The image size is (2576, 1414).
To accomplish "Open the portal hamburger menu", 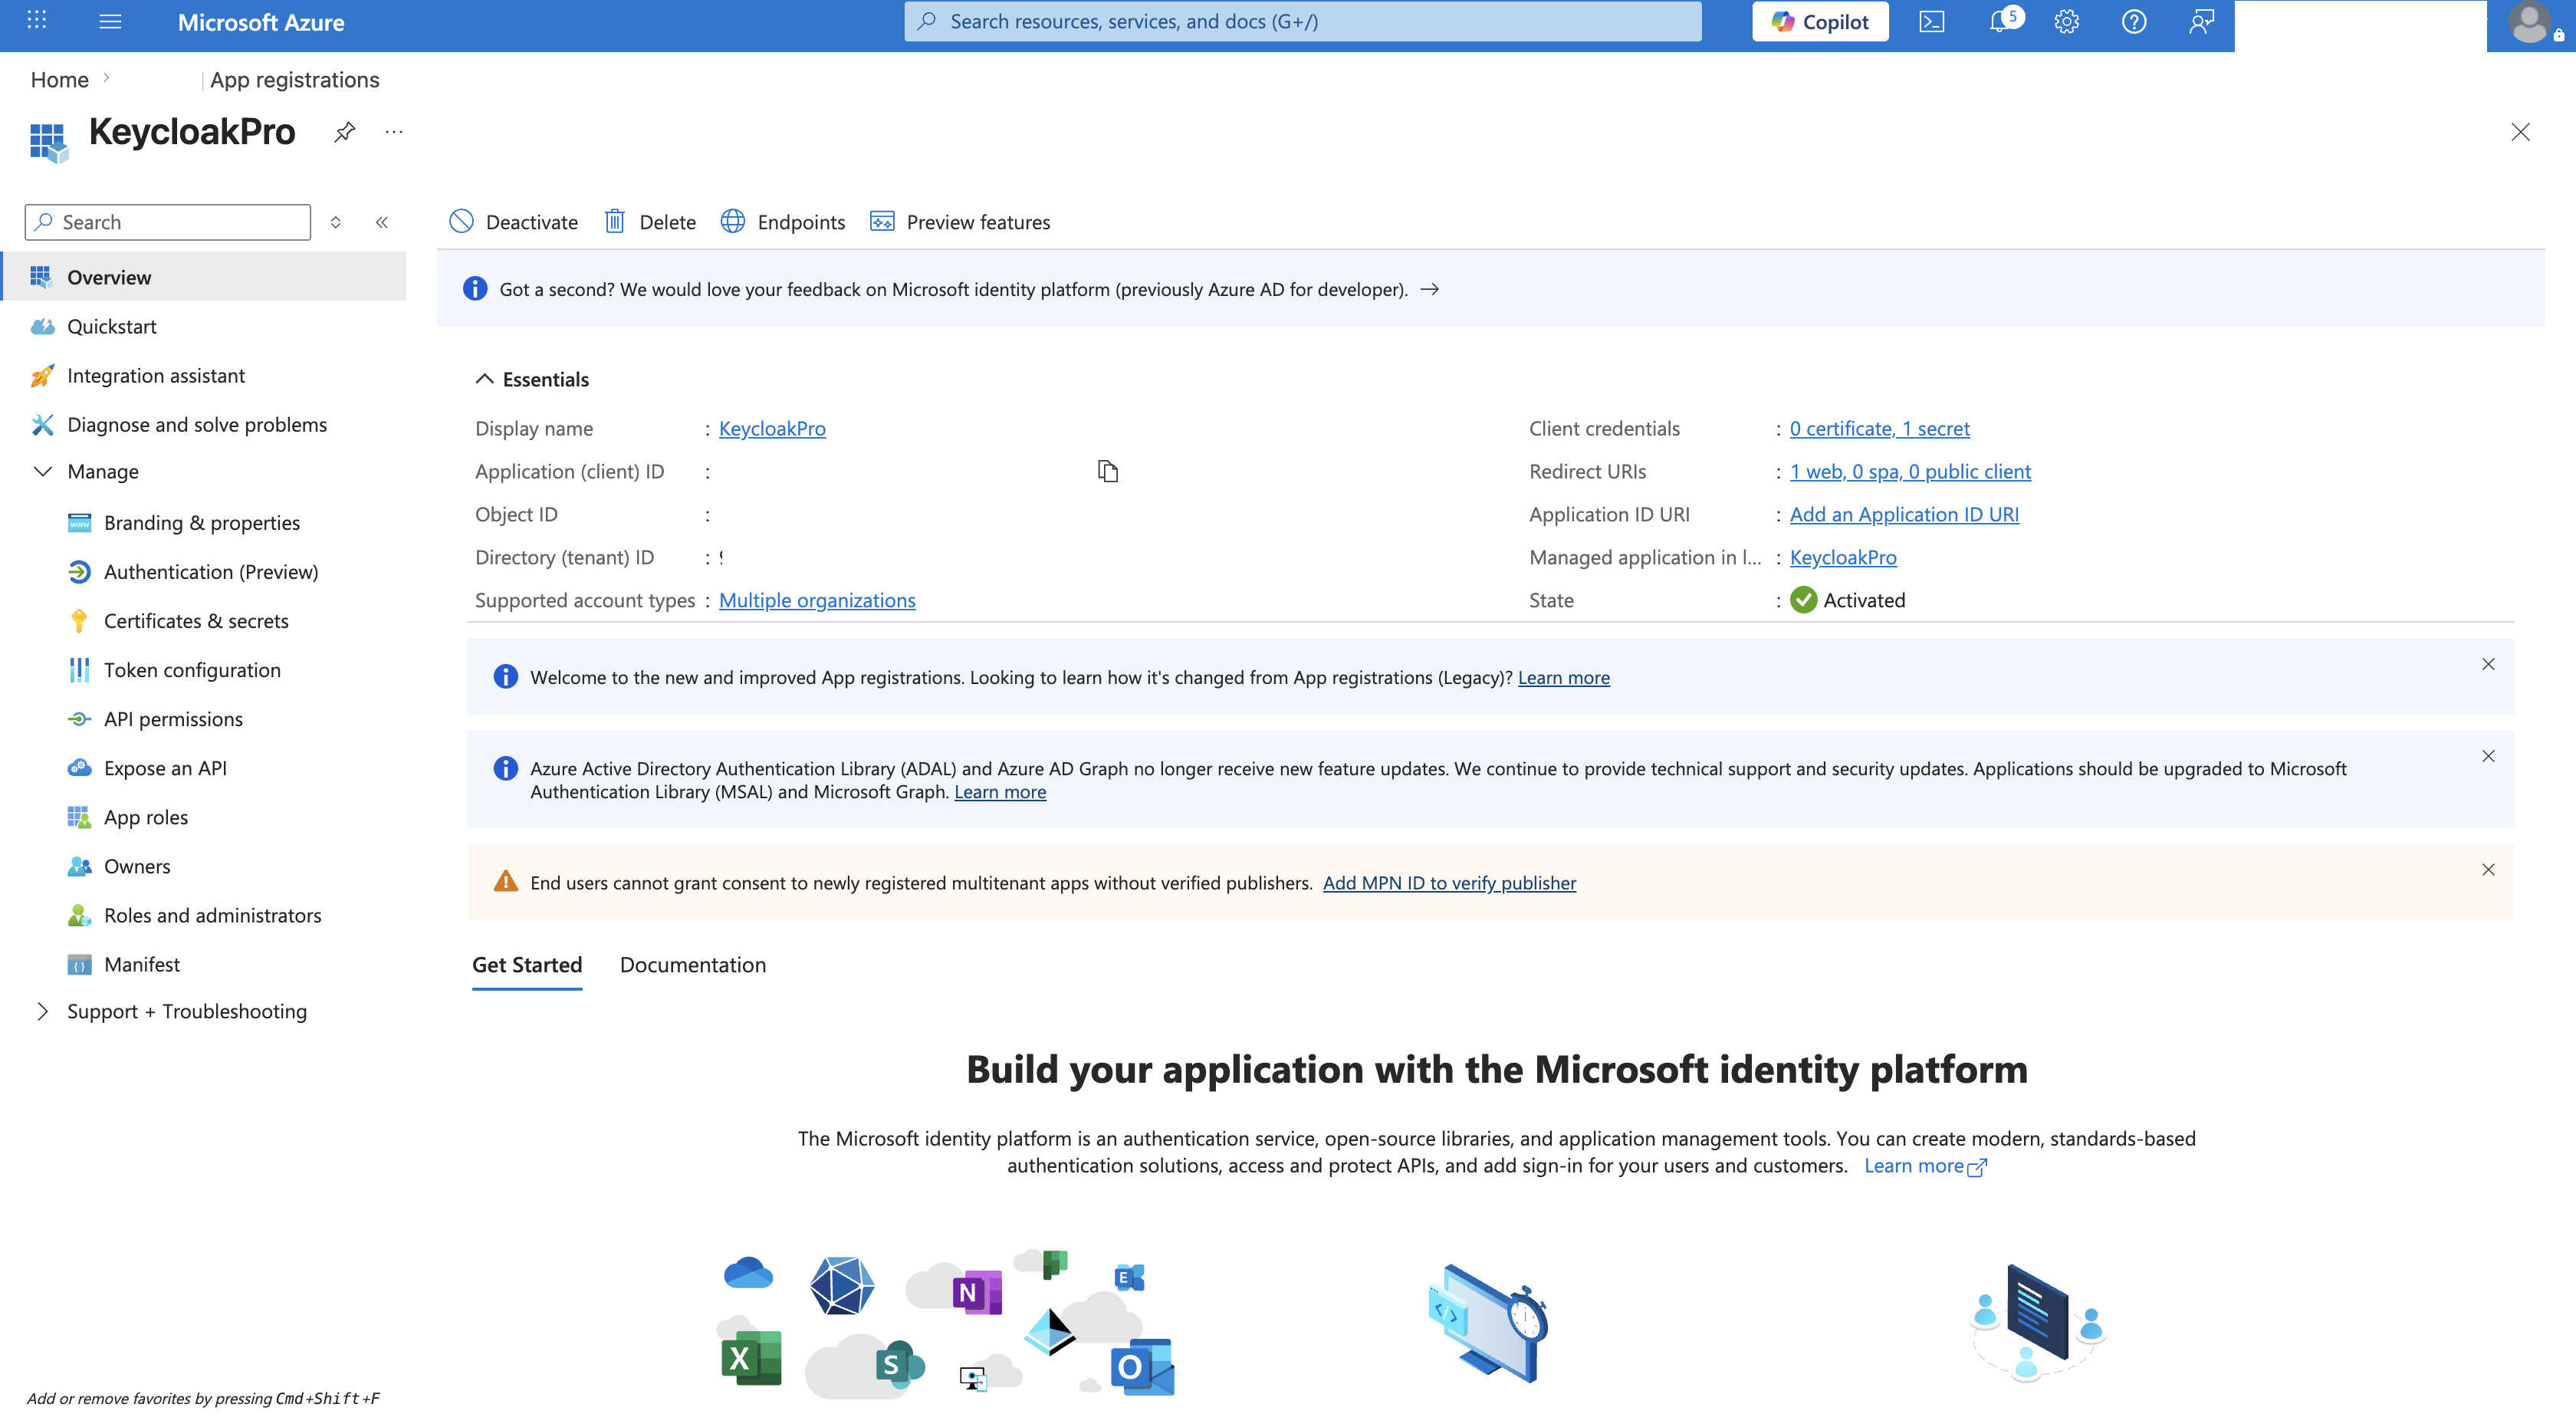I will [111, 21].
